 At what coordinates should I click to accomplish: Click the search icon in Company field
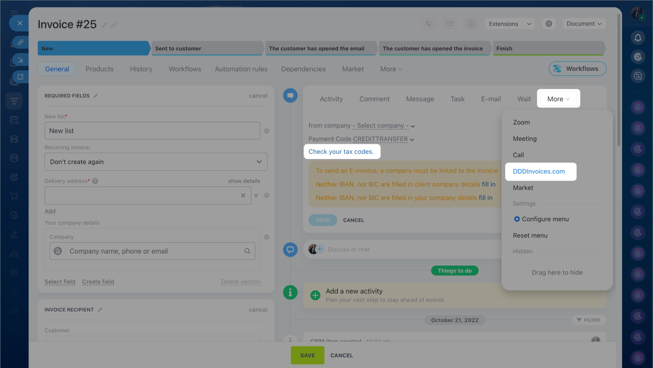[x=247, y=251]
